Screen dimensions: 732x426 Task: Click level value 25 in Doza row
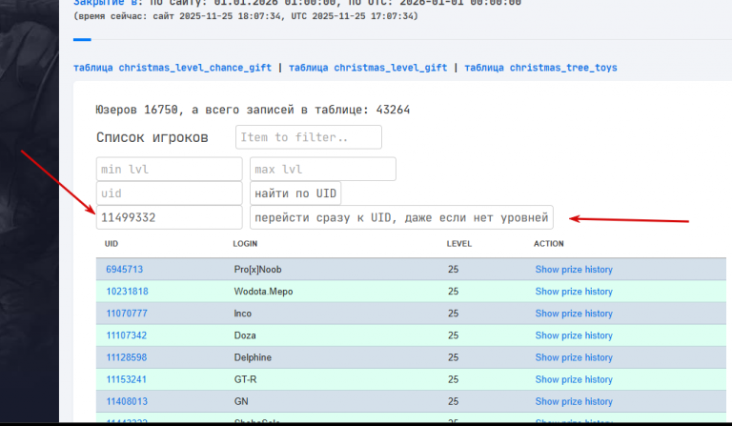point(453,335)
